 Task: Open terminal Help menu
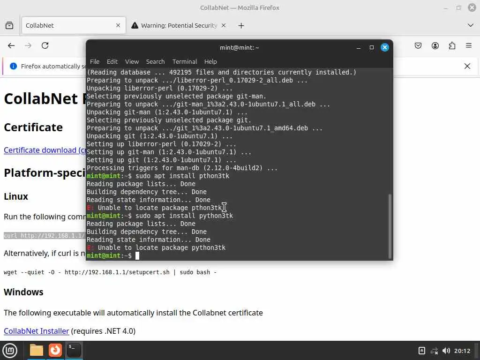pyautogui.click(x=210, y=61)
